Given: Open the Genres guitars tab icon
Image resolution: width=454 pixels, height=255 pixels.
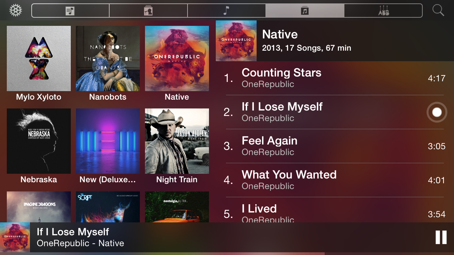Looking at the screenshot, I should (384, 11).
